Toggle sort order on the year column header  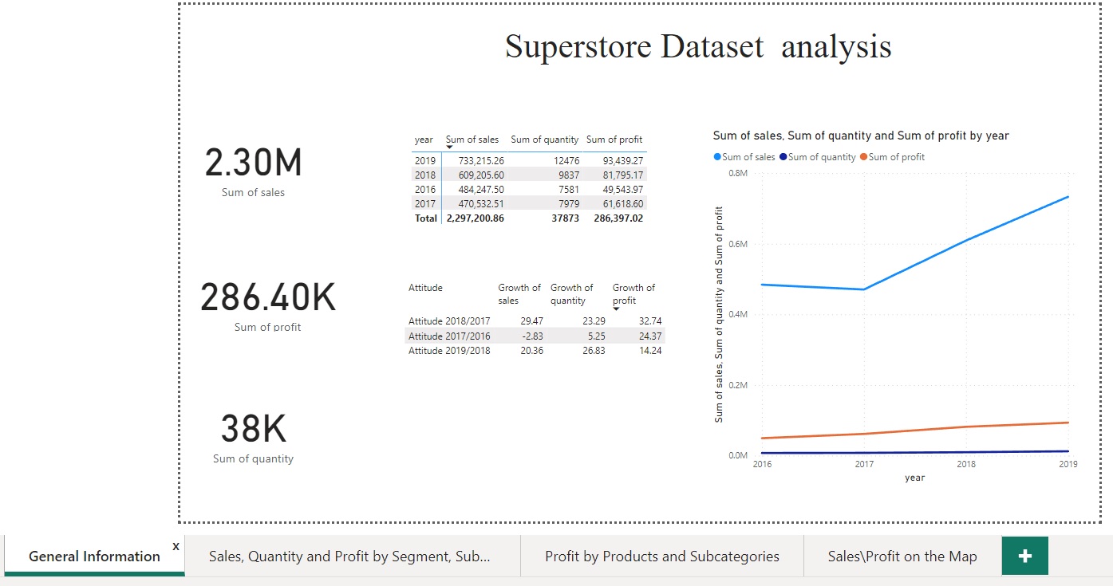423,139
